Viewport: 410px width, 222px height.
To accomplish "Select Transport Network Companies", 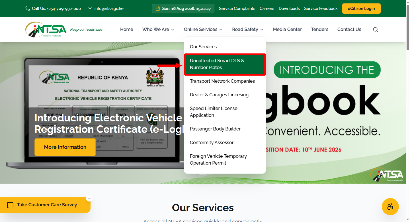I will 225,81.
